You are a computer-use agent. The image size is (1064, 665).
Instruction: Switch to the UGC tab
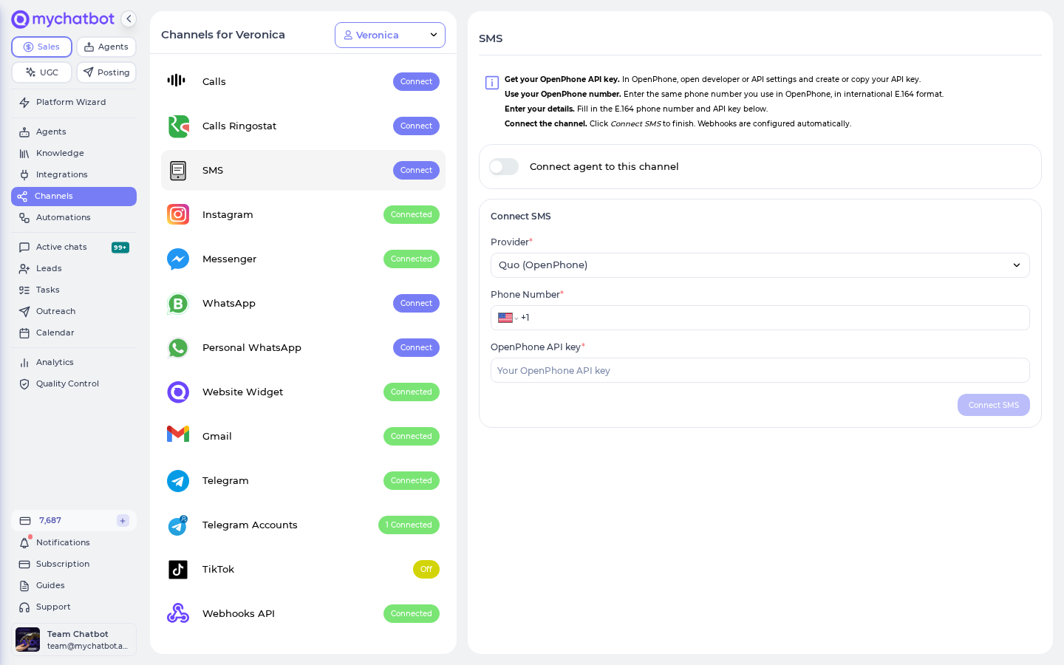click(x=41, y=72)
